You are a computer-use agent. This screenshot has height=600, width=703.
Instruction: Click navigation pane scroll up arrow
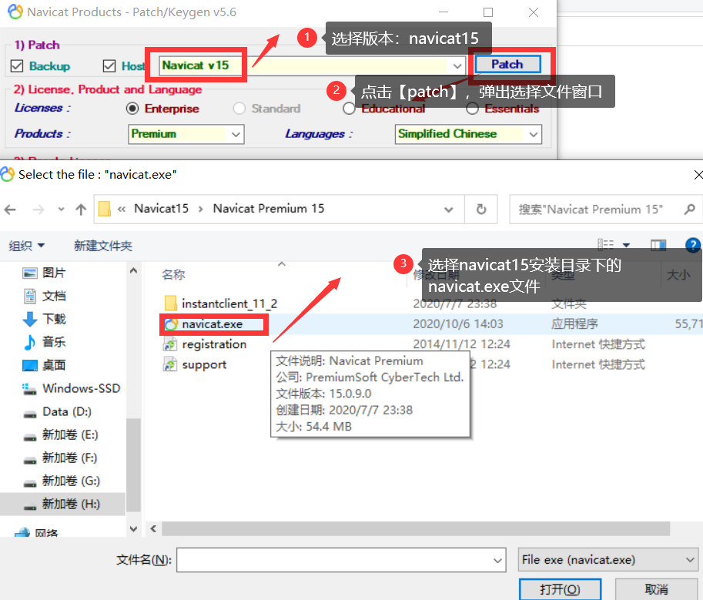tap(133, 270)
